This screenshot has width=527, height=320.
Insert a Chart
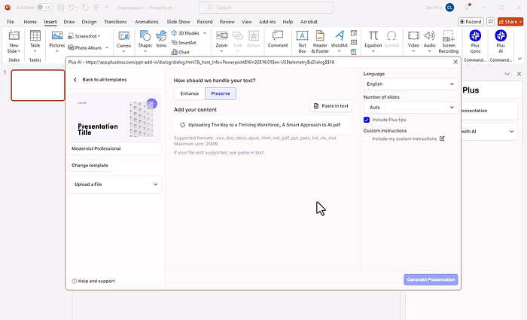[x=181, y=52]
